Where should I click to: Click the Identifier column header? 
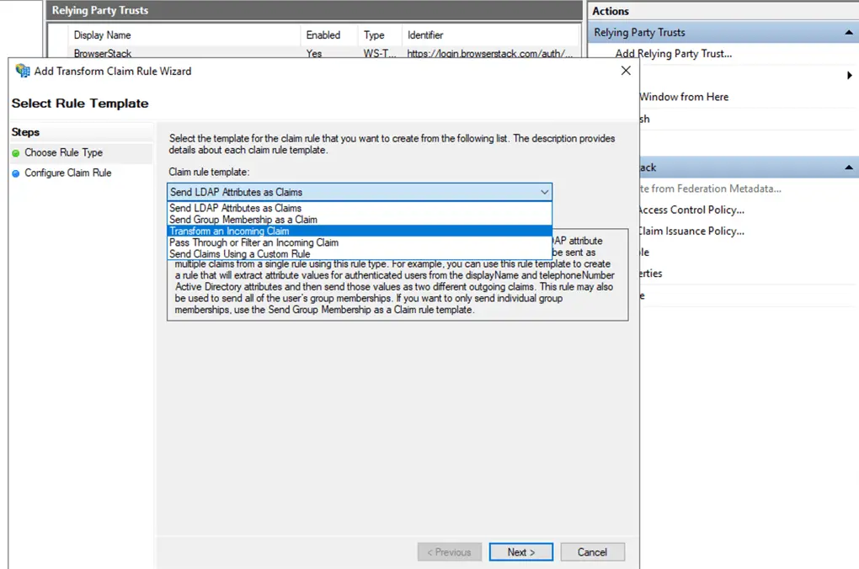[x=425, y=35]
